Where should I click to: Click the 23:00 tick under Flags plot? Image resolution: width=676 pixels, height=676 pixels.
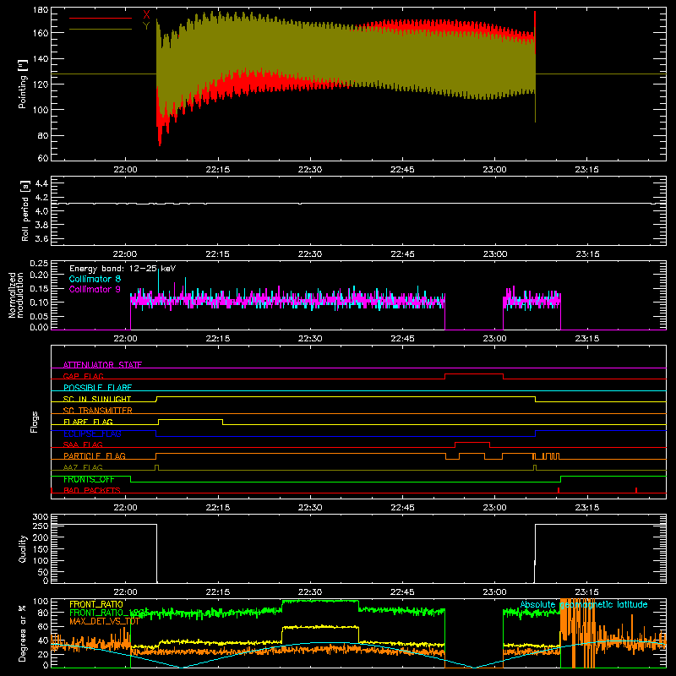tap(494, 508)
